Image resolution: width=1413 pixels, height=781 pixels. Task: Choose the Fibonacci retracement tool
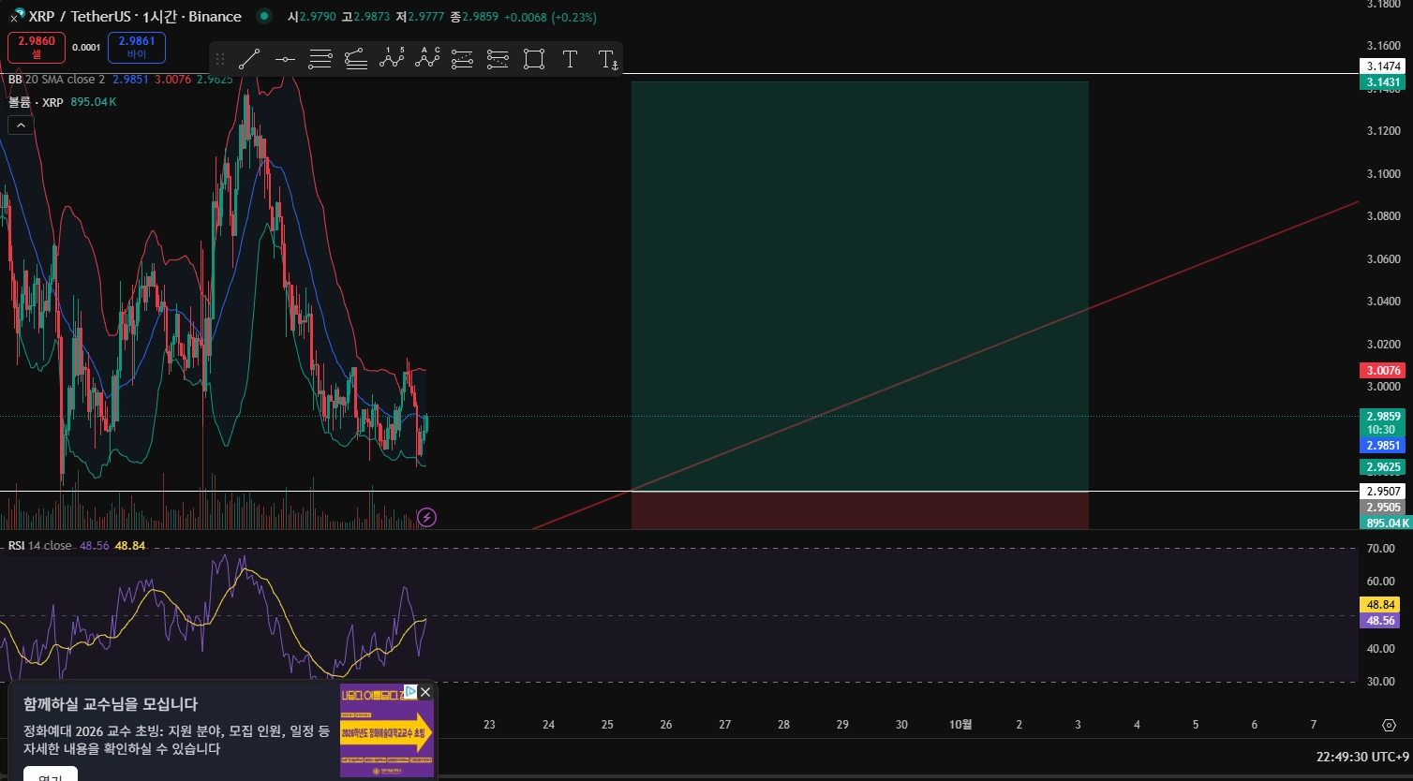pos(320,60)
